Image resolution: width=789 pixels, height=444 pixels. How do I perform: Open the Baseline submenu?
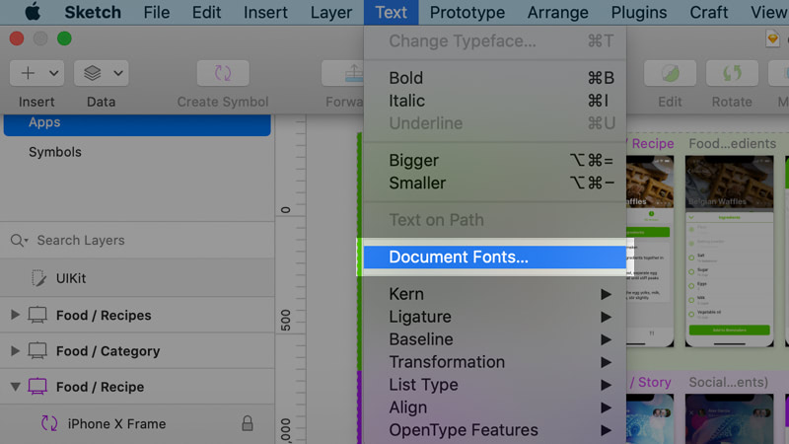click(x=495, y=339)
